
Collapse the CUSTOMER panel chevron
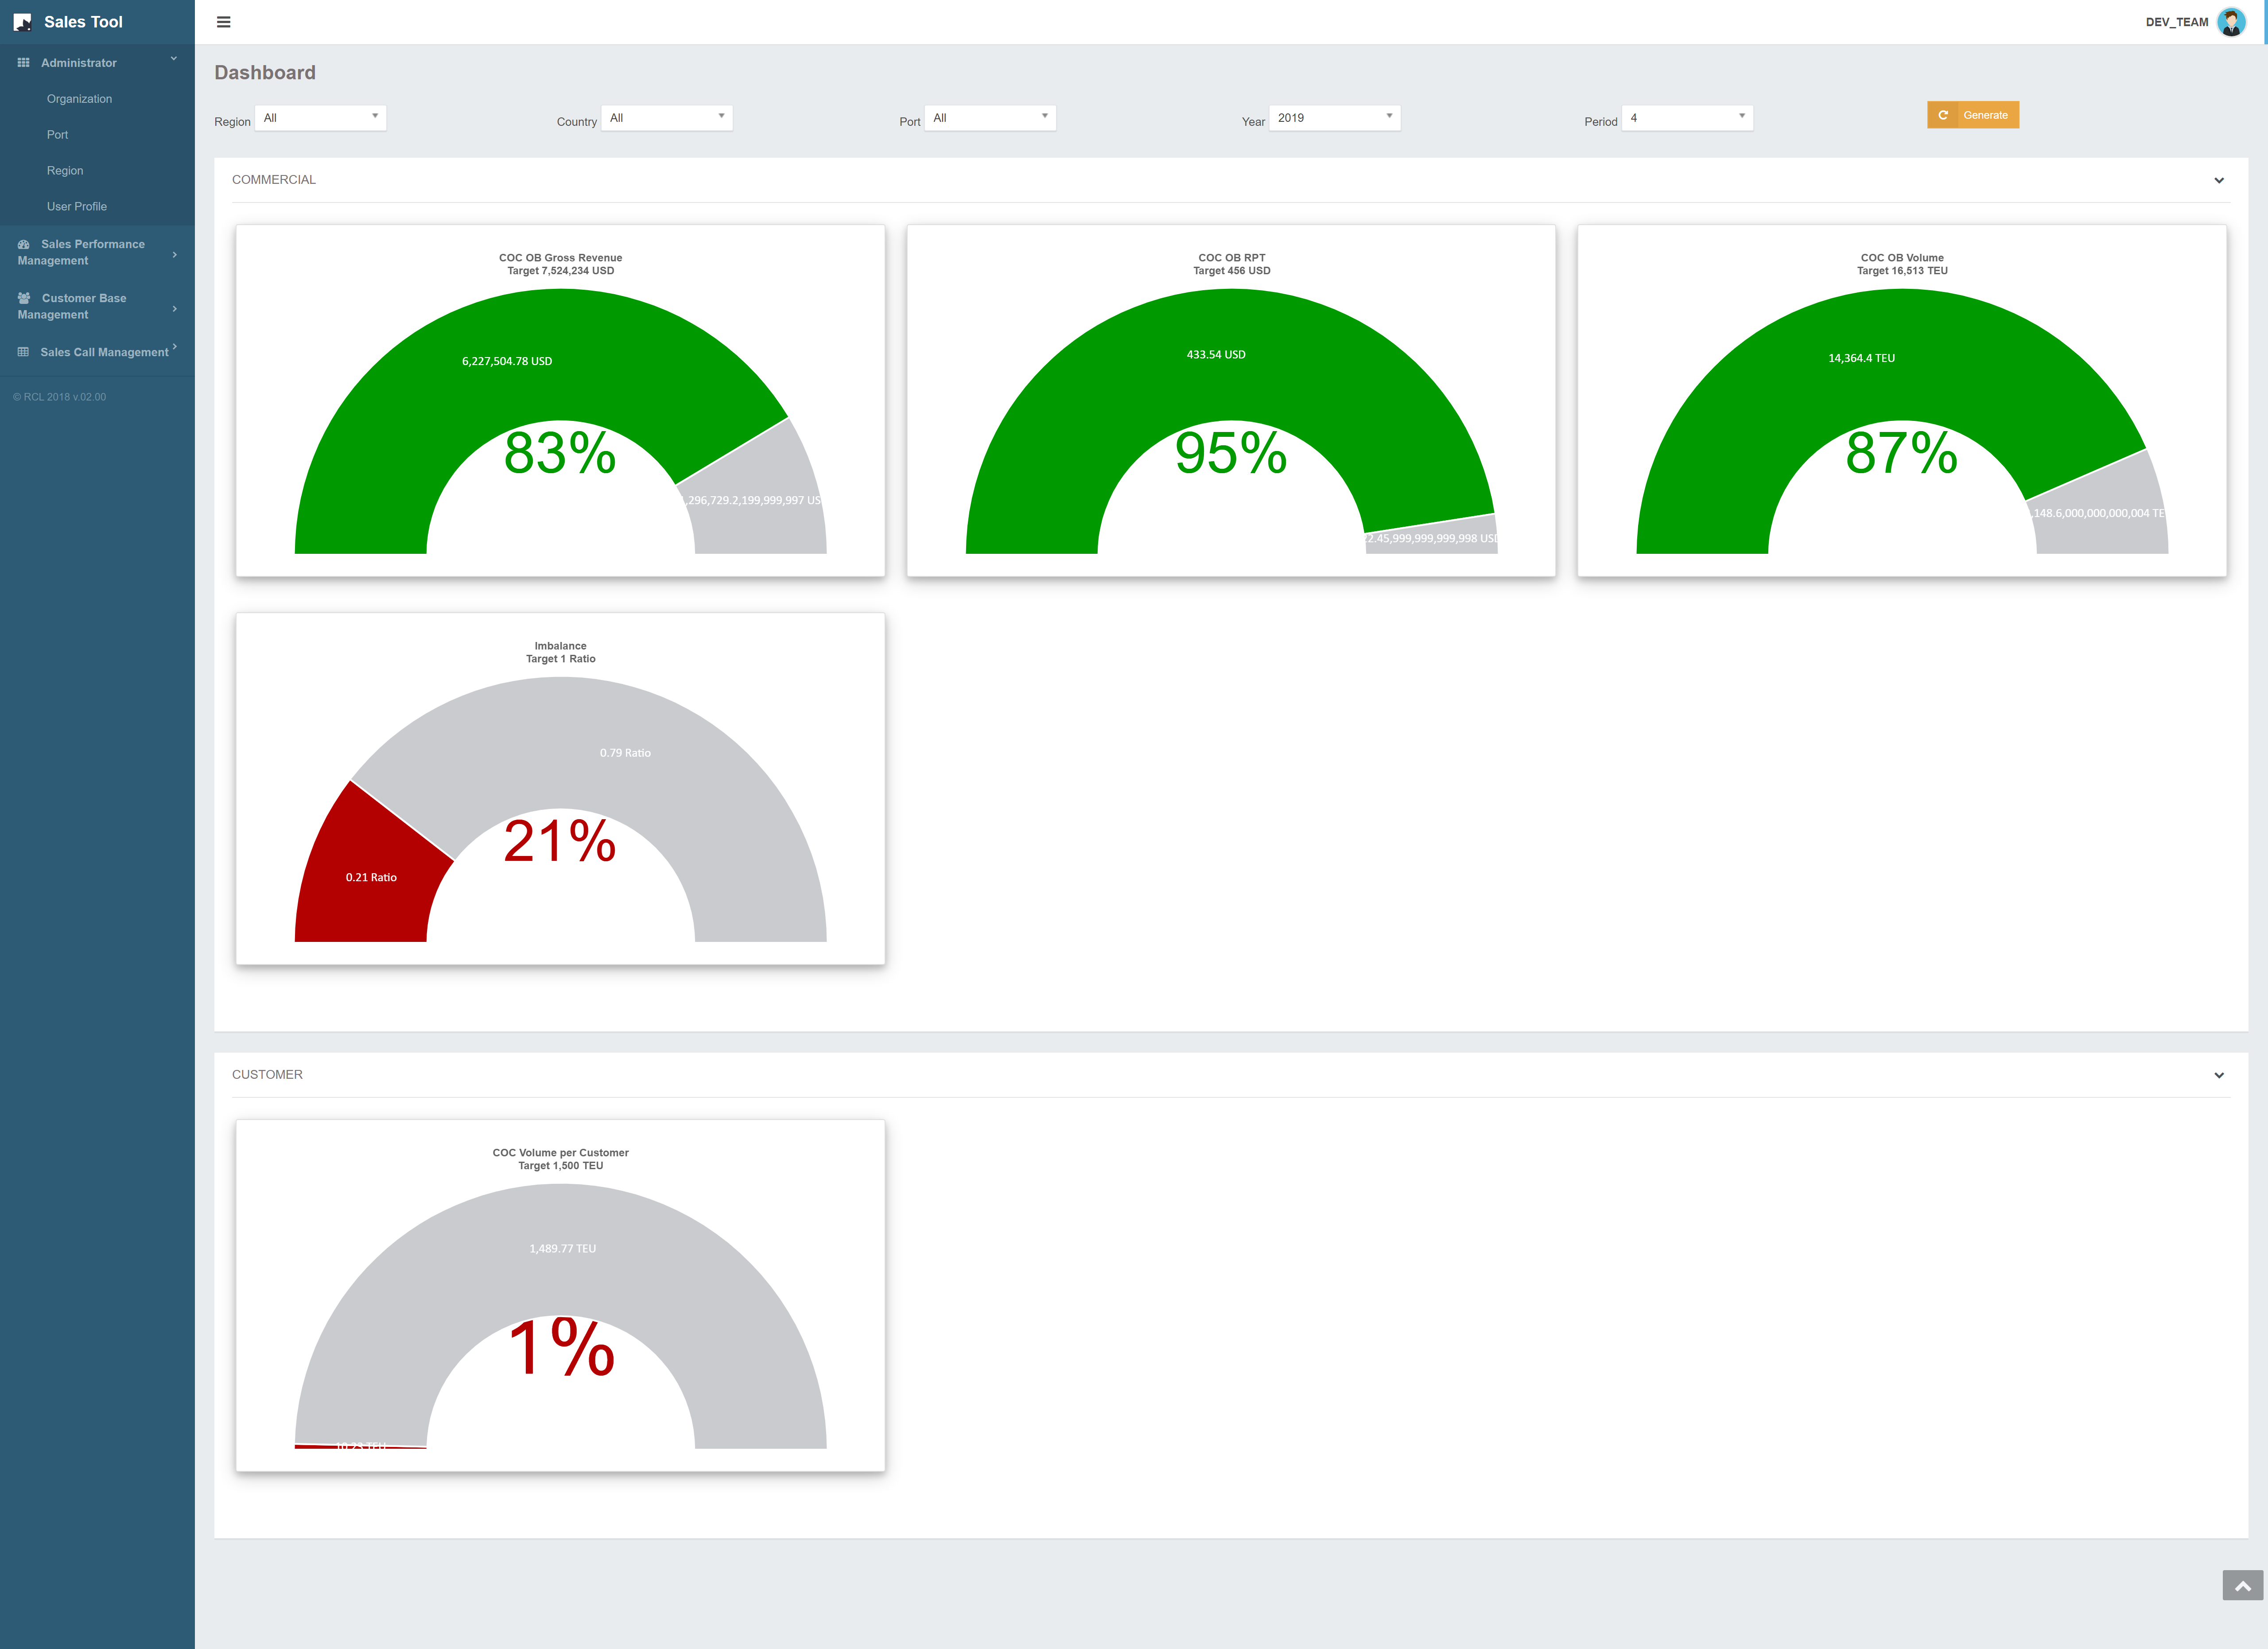tap(2219, 1076)
